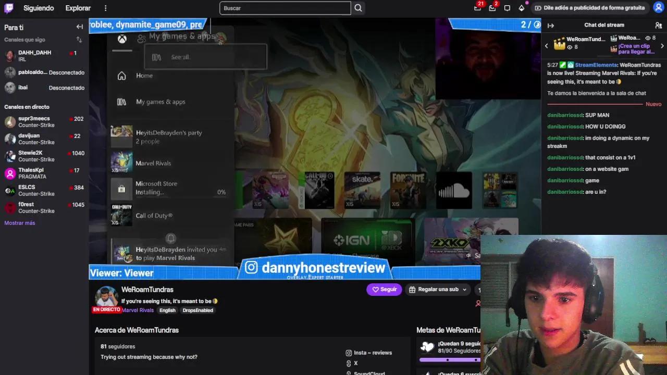Screen dimensions: 667x375
Task: Open the notifications inbox with badge 2
Action: pyautogui.click(x=492, y=8)
